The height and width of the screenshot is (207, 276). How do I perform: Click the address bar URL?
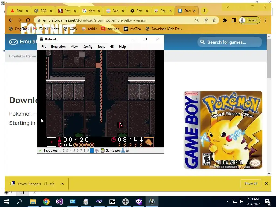95,20
